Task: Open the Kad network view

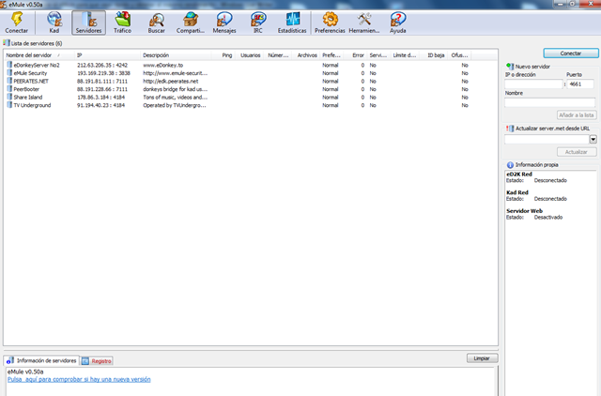Action: pyautogui.click(x=54, y=23)
